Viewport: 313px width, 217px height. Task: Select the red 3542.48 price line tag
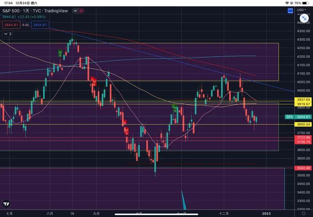303,168
